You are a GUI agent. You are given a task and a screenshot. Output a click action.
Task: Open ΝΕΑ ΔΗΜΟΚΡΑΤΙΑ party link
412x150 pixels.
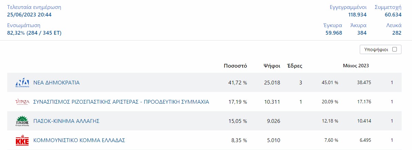[57, 82]
